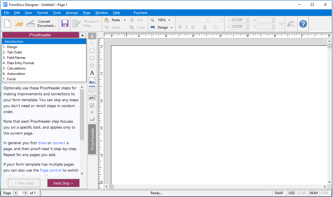Open the Page menu
333x197 pixels.
(87, 13)
